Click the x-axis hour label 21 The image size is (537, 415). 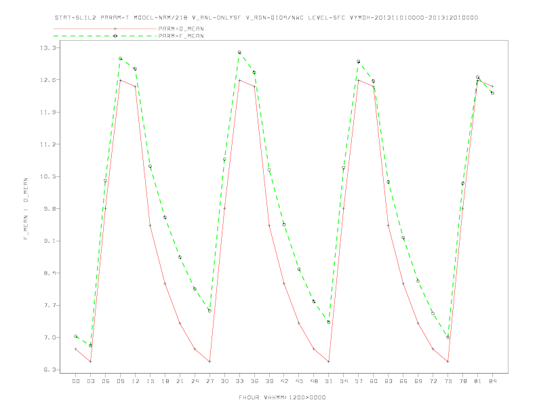tap(180, 381)
